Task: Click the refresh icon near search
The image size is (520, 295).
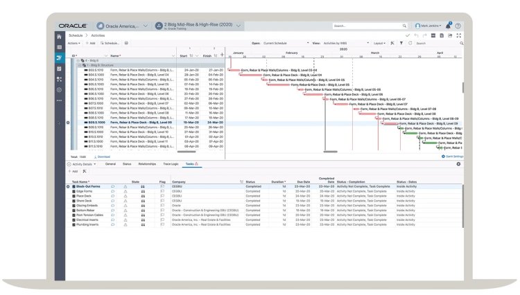Action: [x=409, y=43]
